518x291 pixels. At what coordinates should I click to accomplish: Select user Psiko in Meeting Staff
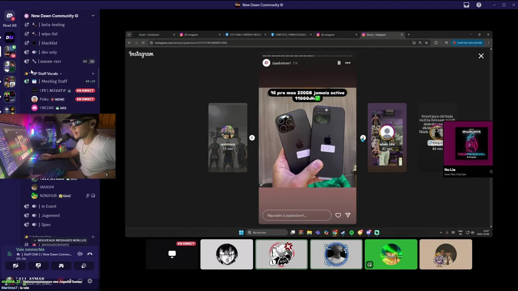coord(63,99)
